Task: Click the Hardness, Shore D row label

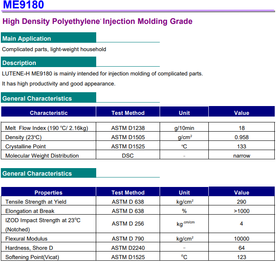Action: tap(29, 248)
